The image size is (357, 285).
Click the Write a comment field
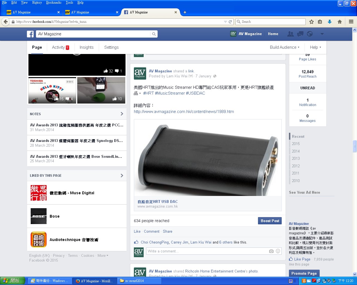pyautogui.click(x=208, y=251)
